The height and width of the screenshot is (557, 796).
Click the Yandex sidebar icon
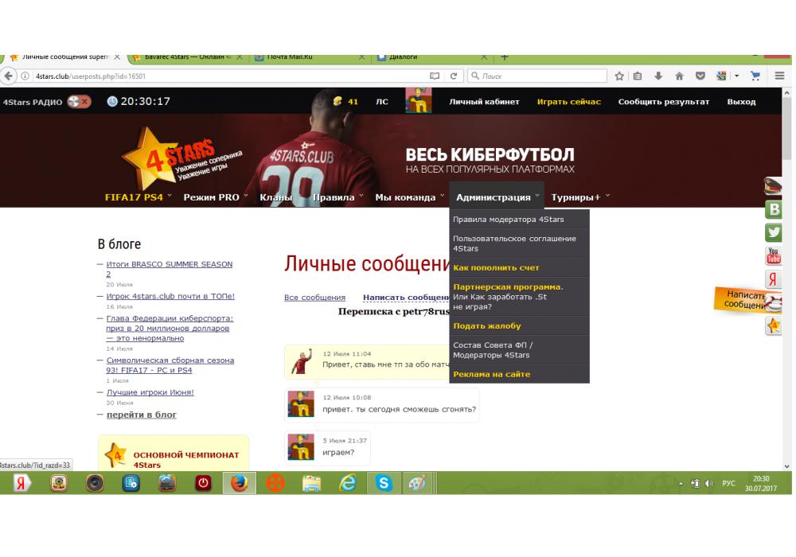click(x=773, y=278)
